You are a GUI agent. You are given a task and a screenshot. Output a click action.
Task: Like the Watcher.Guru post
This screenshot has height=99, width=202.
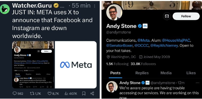53,94
